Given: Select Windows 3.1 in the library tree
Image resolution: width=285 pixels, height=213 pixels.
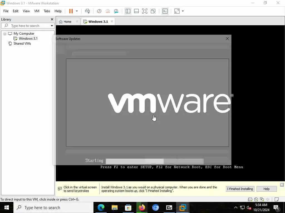Looking at the screenshot, I should point(28,38).
